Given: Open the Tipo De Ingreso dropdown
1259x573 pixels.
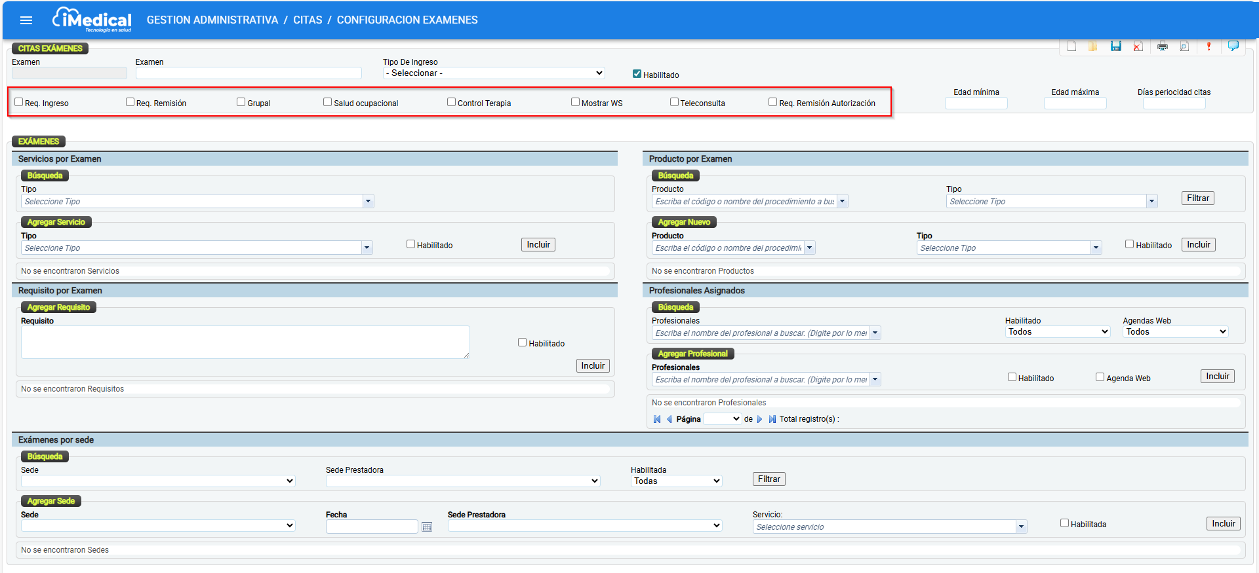Looking at the screenshot, I should tap(494, 73).
